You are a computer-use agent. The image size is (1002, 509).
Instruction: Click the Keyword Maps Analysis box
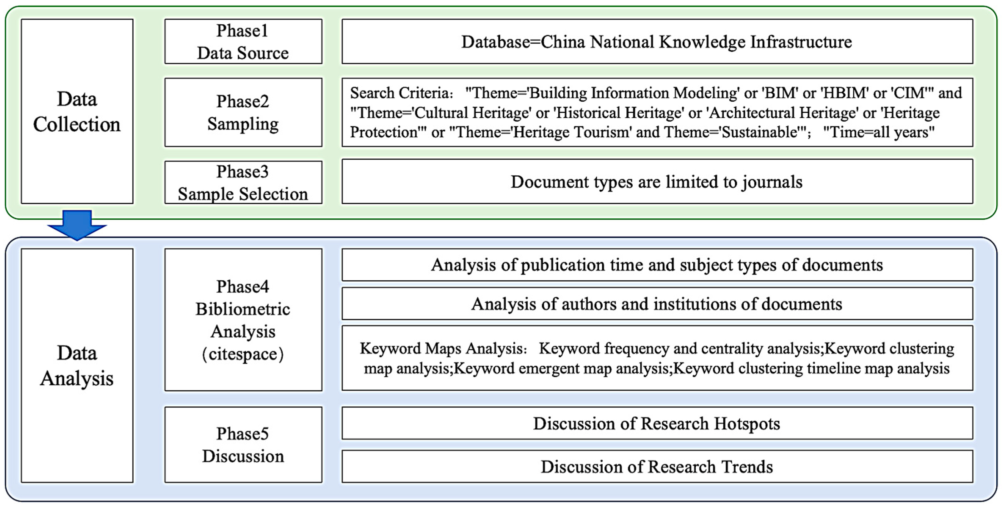[x=657, y=358]
